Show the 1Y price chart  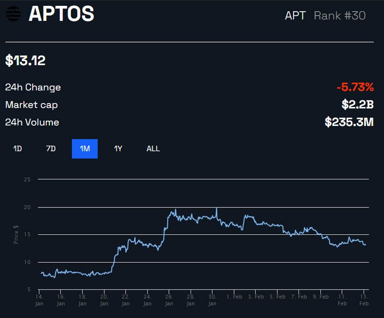(x=118, y=149)
